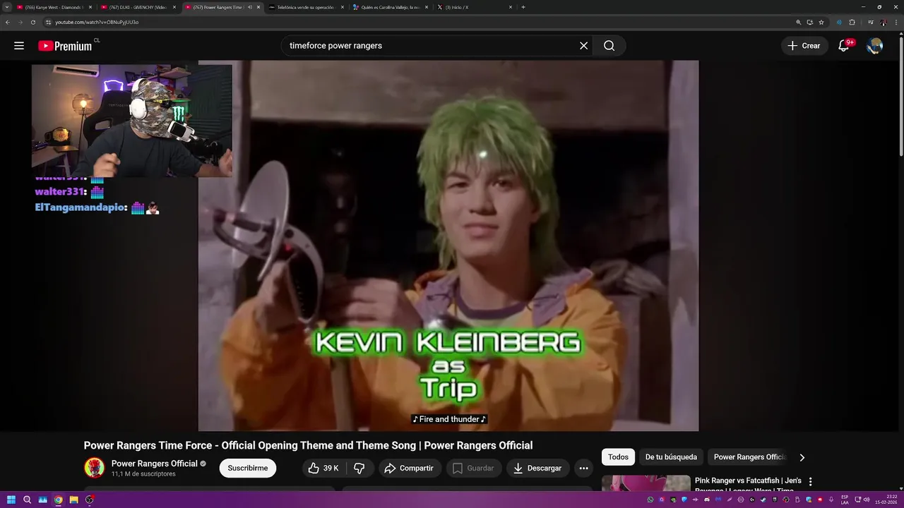The height and width of the screenshot is (508, 904).
Task: Open the taskbar clock showing 23:22
Action: pos(887,500)
